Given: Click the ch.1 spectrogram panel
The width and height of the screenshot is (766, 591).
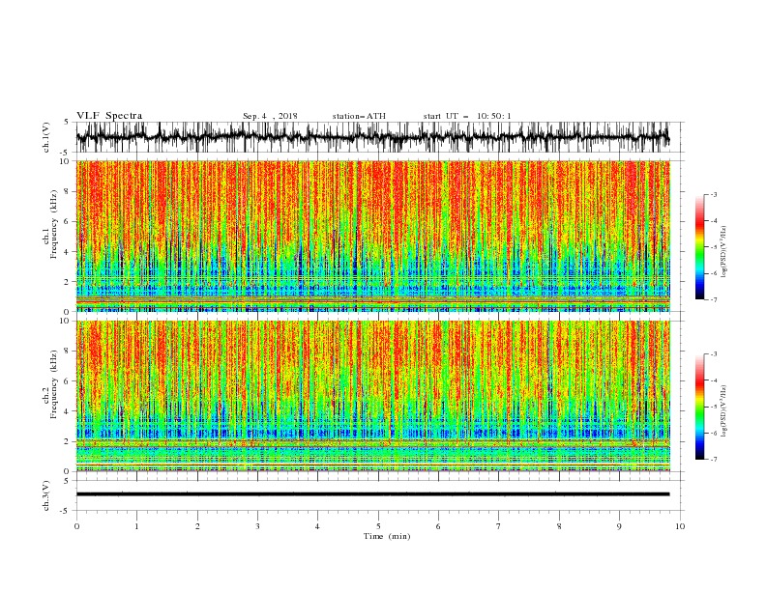Looking at the screenshot, I should coord(373,236).
